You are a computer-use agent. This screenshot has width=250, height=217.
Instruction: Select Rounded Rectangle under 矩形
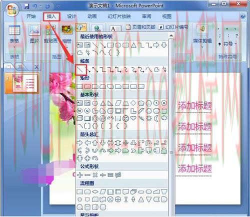(x=87, y=86)
